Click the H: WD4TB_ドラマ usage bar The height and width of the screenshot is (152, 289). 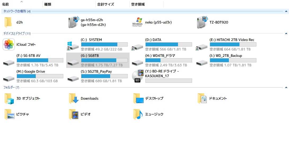169,60
